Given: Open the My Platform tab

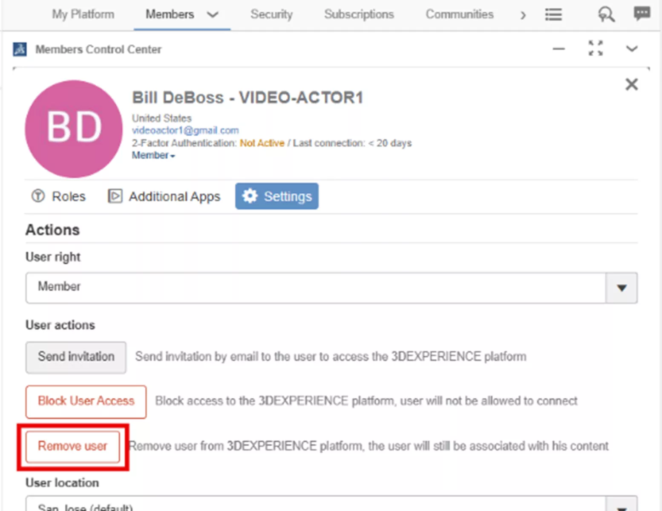Looking at the screenshot, I should [83, 14].
